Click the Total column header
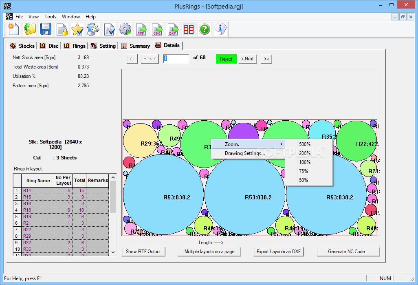The width and height of the screenshot is (418, 285). click(79, 180)
